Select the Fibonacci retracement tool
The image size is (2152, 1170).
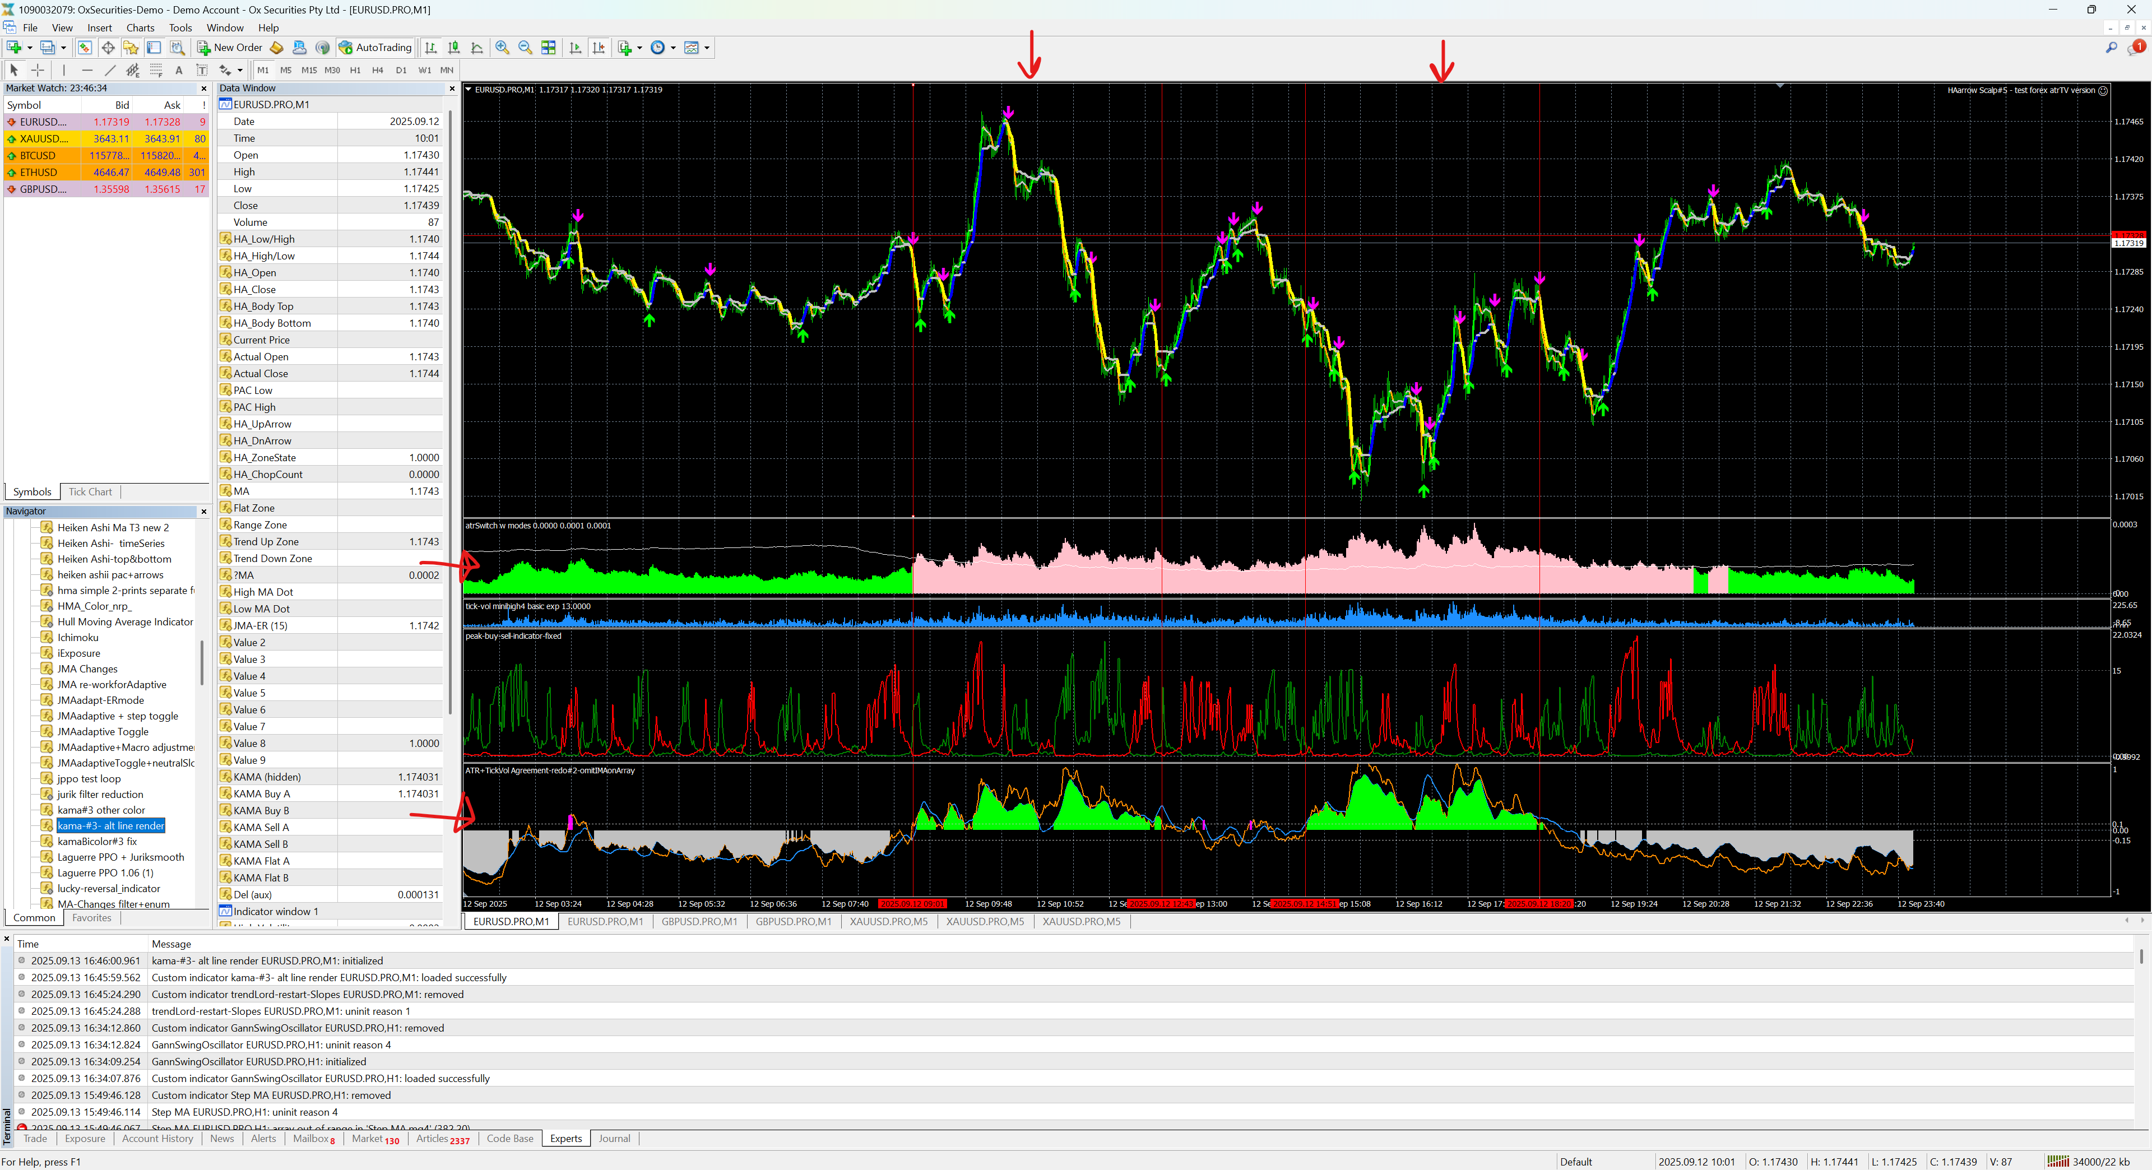click(155, 70)
